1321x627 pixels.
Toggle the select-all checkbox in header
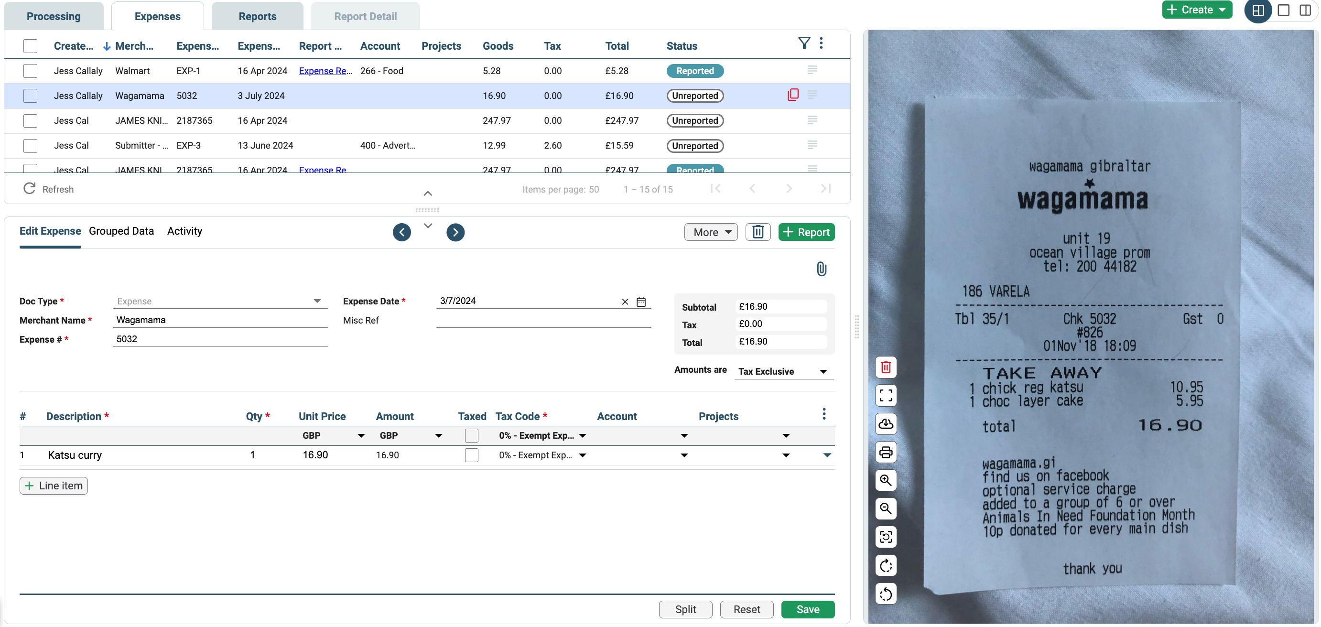tap(30, 45)
